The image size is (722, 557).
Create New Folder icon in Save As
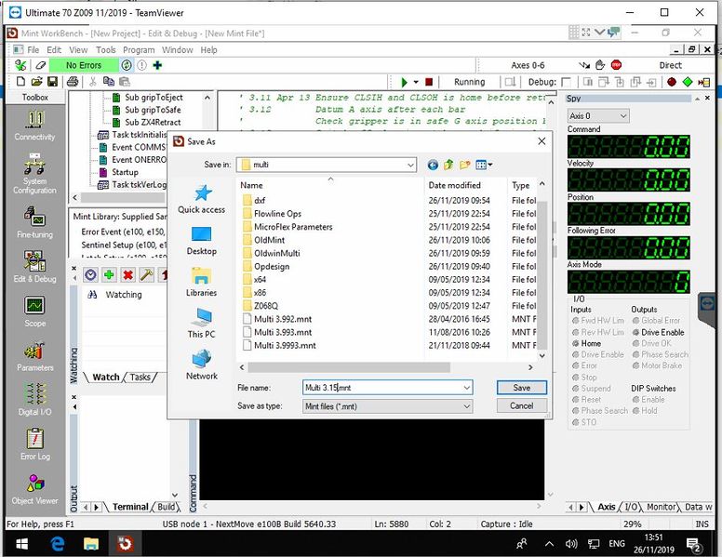[x=464, y=165]
